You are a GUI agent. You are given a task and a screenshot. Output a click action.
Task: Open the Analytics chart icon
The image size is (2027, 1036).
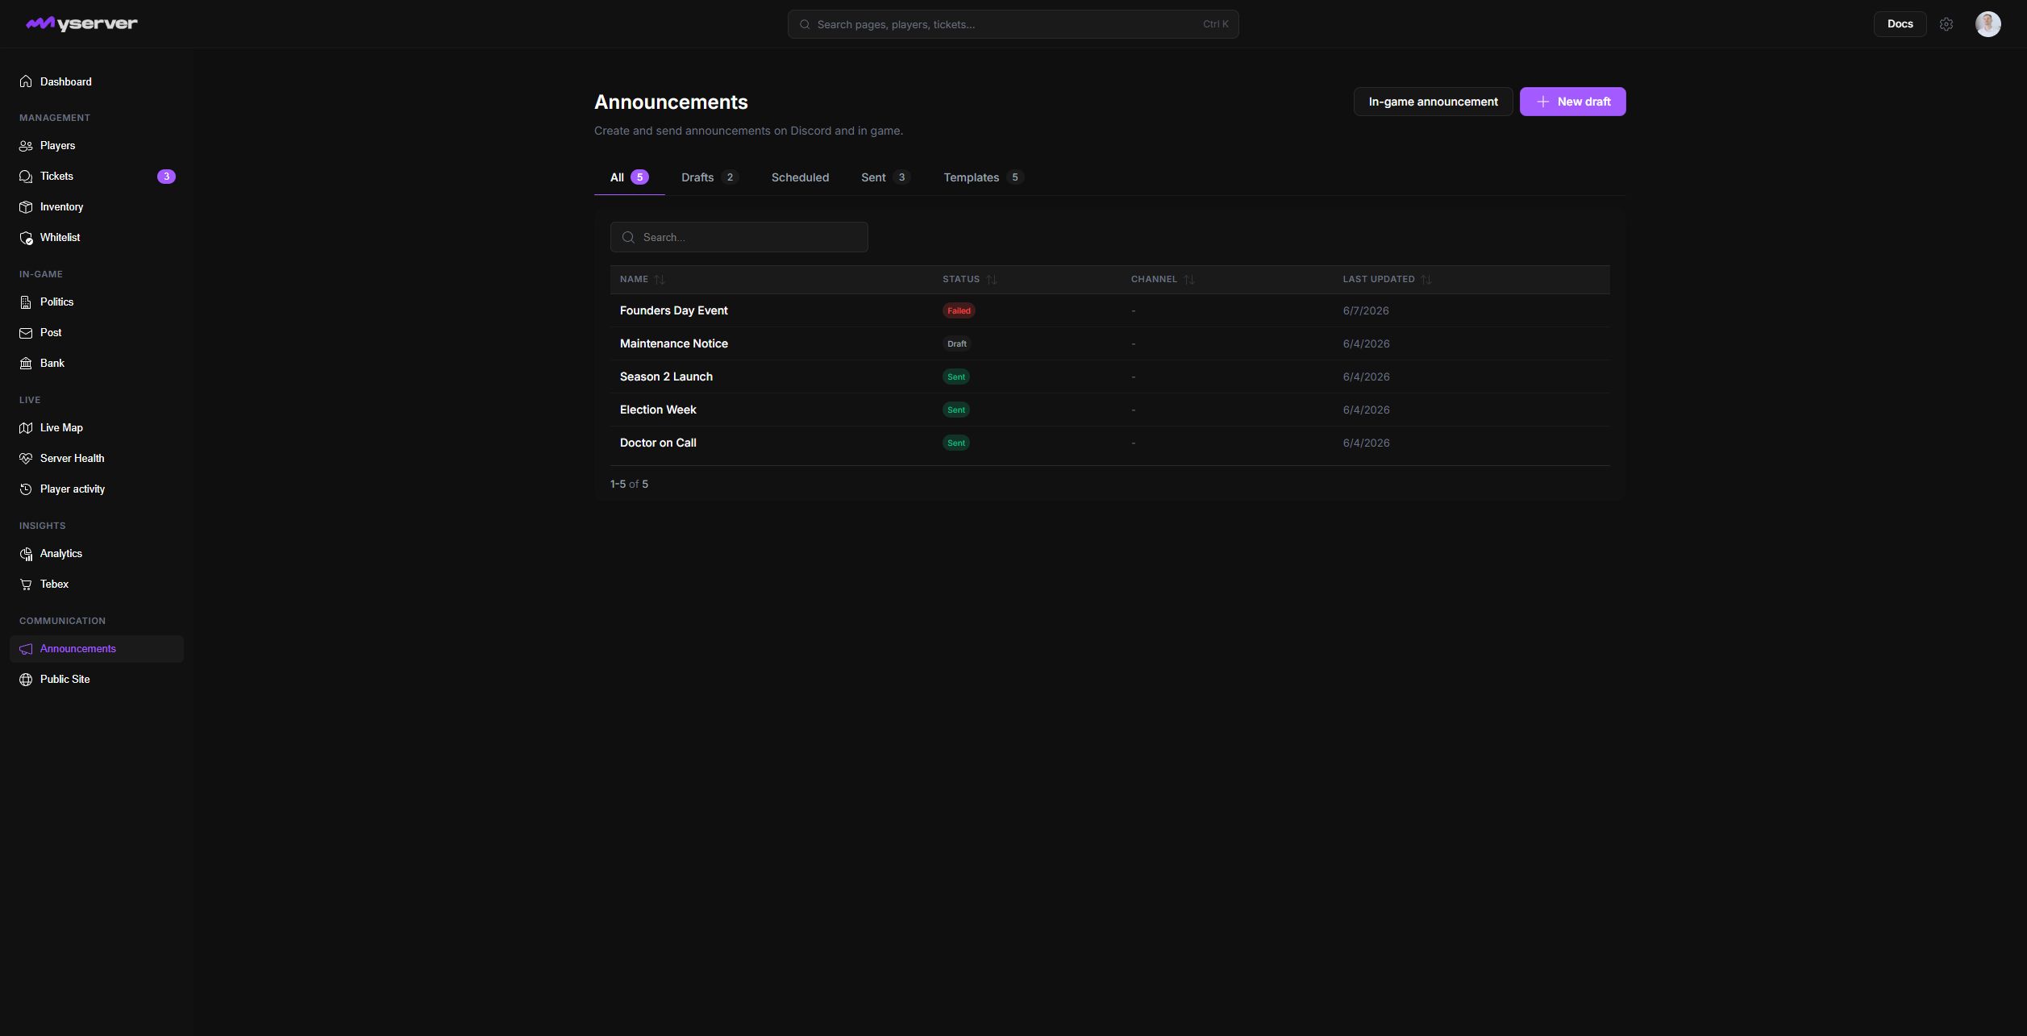[x=26, y=554]
